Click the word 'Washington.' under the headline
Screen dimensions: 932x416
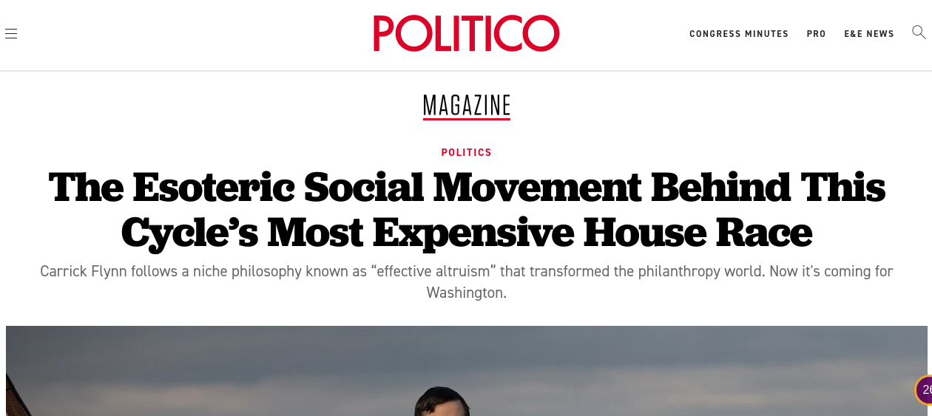tap(466, 293)
